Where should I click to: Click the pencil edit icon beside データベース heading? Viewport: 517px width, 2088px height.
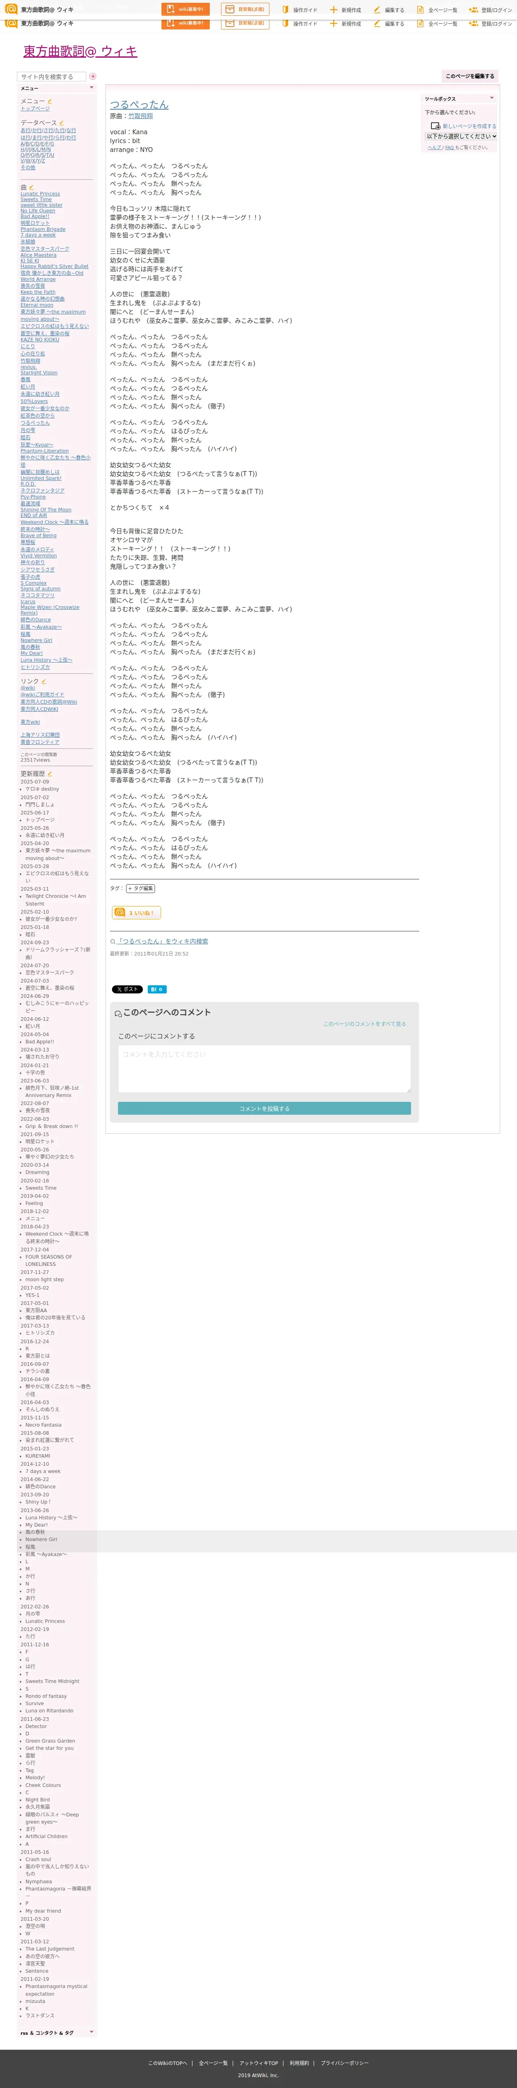tap(62, 123)
